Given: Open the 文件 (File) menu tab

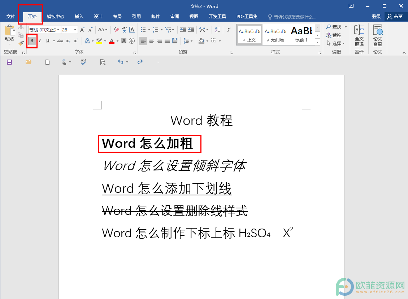Looking at the screenshot, I should click(x=11, y=16).
